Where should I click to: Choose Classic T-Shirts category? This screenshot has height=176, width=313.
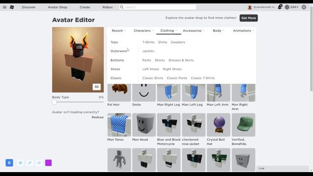[203, 78]
